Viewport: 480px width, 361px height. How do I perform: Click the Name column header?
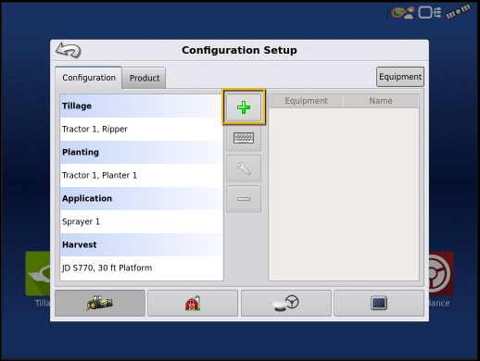click(x=381, y=101)
